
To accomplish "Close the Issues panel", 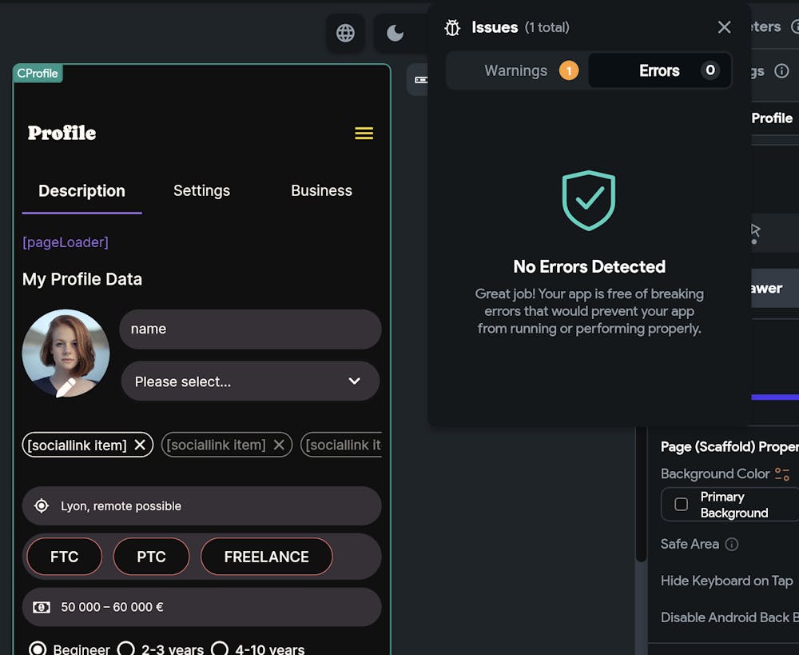I will click(724, 27).
